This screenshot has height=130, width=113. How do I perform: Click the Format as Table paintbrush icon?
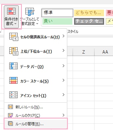click(x=30, y=12)
